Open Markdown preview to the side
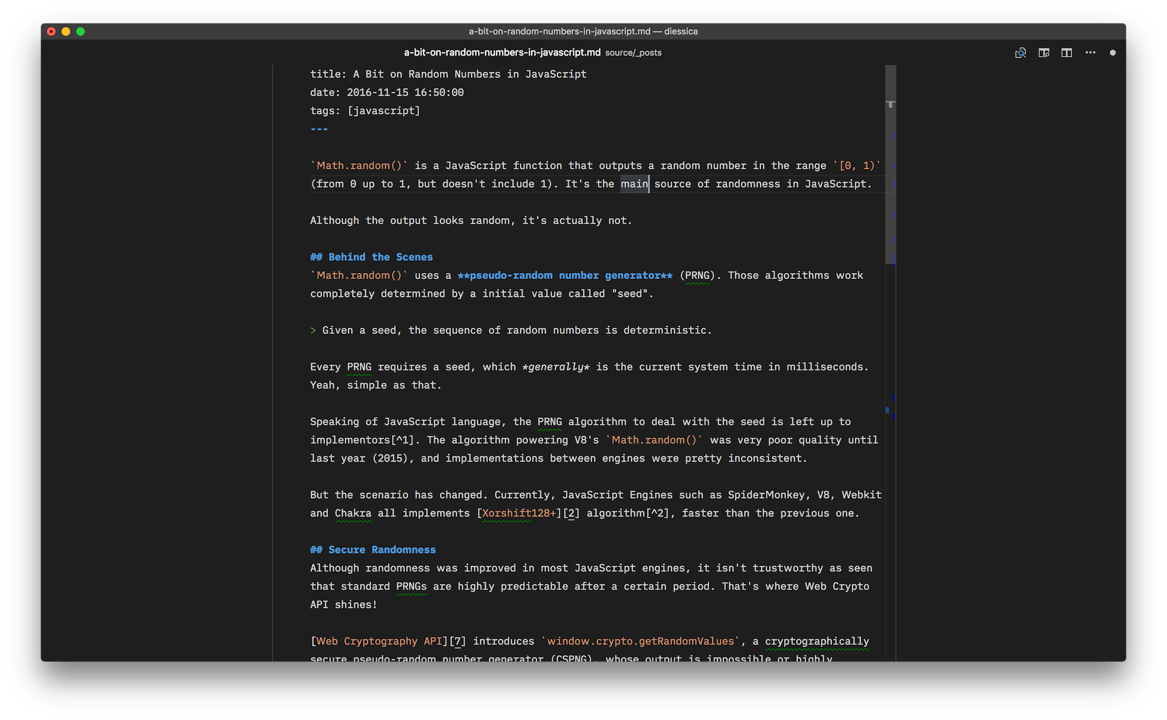1167x720 pixels. click(1044, 53)
